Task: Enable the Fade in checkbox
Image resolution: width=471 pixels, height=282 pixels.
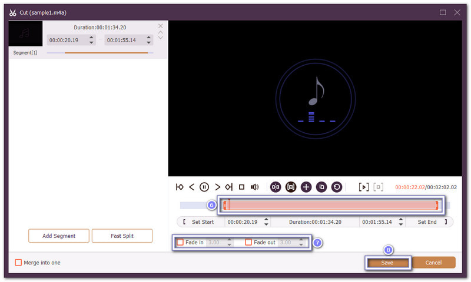Action: (180, 242)
